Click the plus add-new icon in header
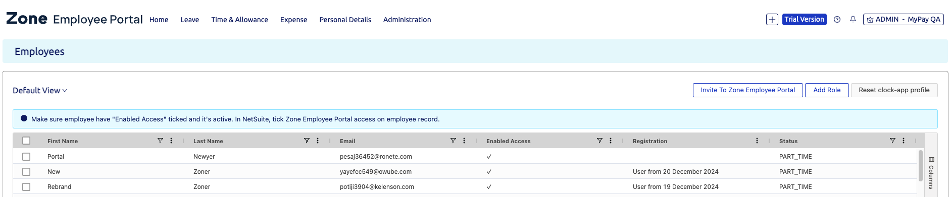 click(772, 20)
